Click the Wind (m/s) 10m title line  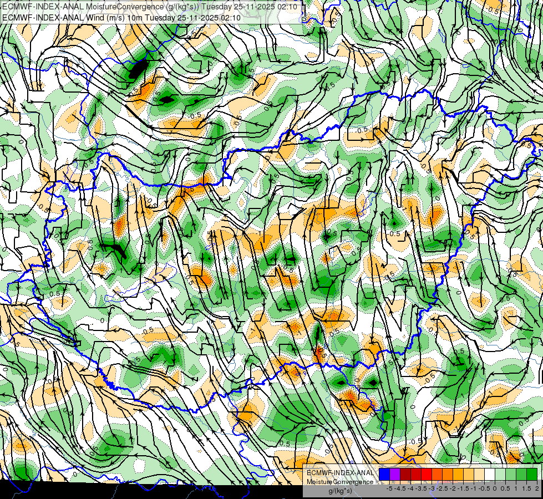pos(121,18)
